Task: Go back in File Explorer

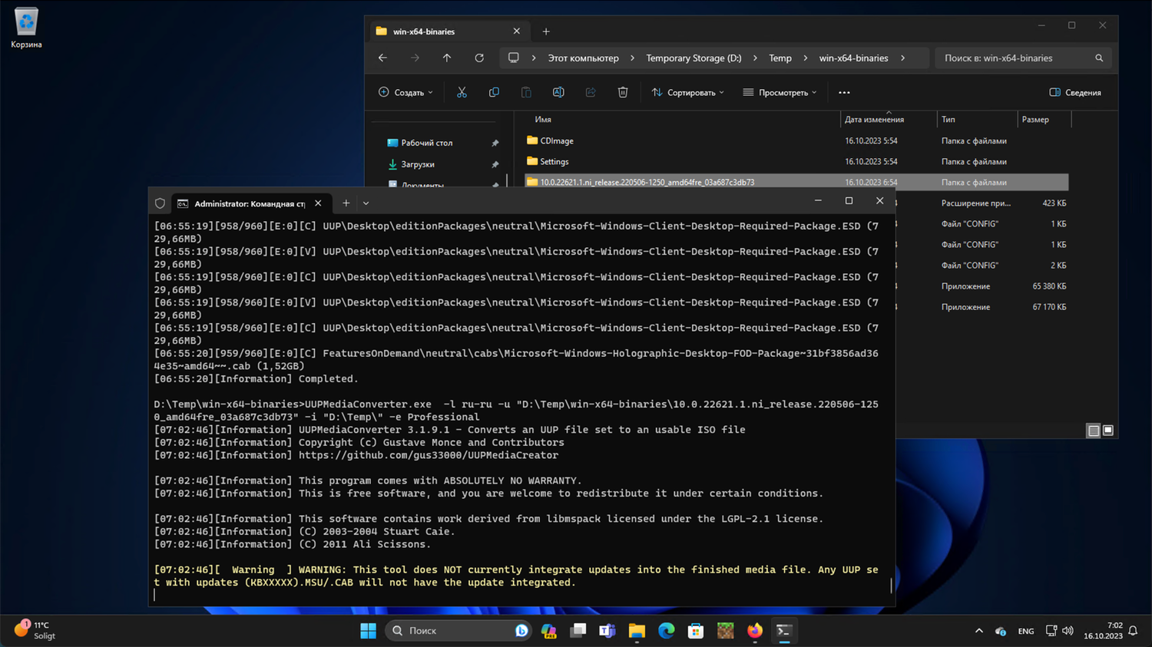Action: [x=382, y=58]
